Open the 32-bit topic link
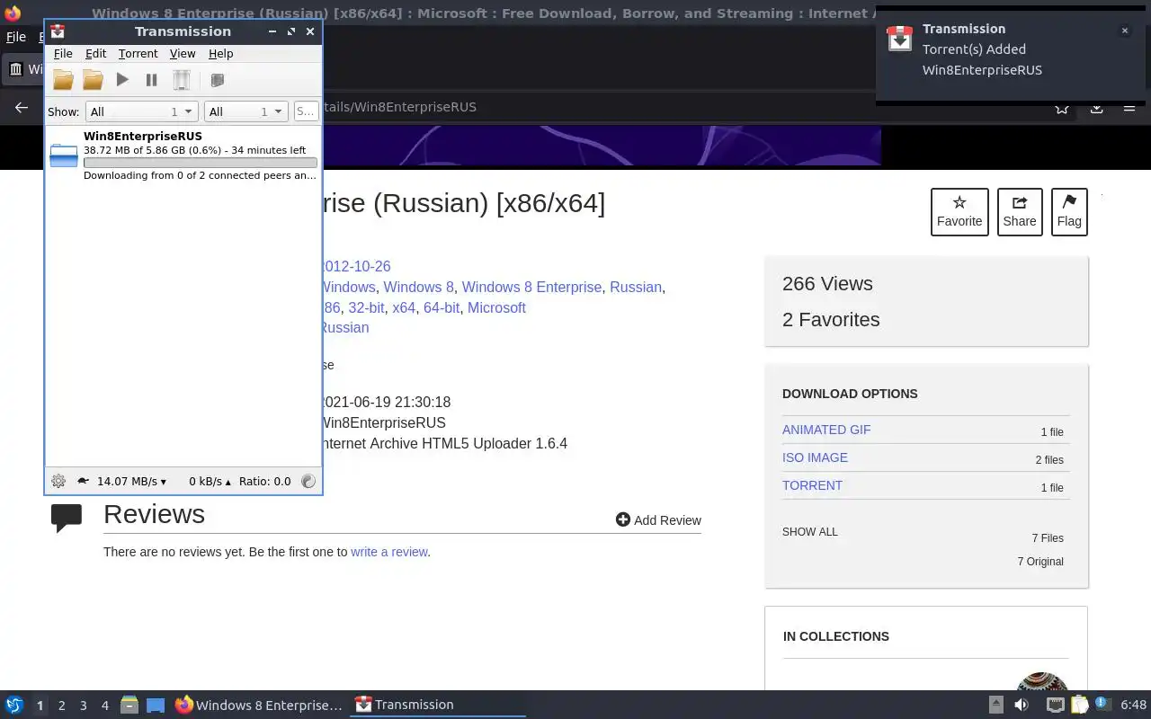 [366, 307]
